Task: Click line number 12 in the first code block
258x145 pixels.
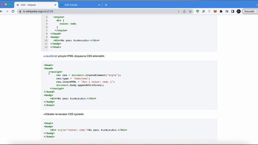Action: coord(46,47)
